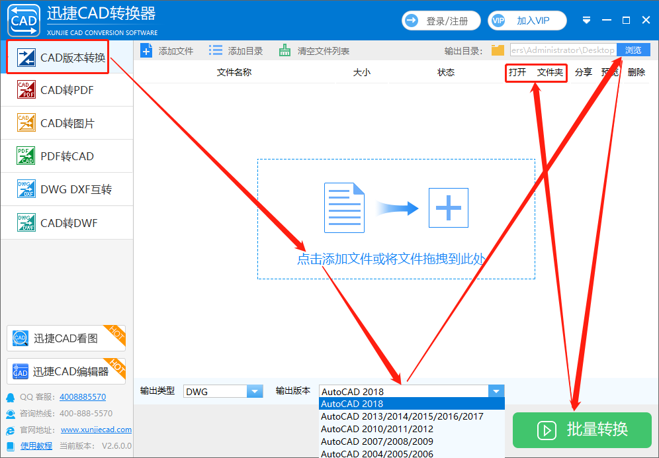This screenshot has height=458, width=659.
Task: Click the CAD转PDF sidebar icon
Action: (x=26, y=90)
